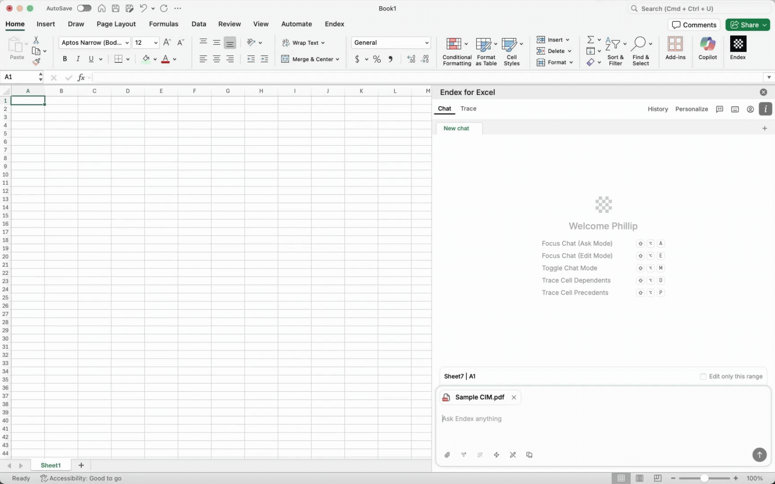Image resolution: width=775 pixels, height=484 pixels.
Task: Remove the Sample CIM.pdf attachment
Action: 514,398
